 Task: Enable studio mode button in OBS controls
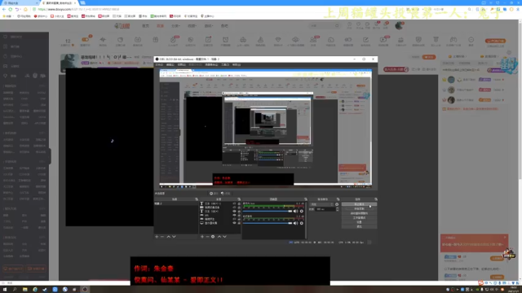pos(359,217)
